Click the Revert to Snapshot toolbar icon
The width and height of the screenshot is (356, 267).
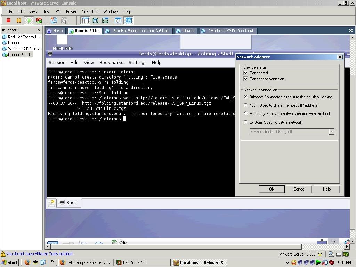(x=64, y=21)
